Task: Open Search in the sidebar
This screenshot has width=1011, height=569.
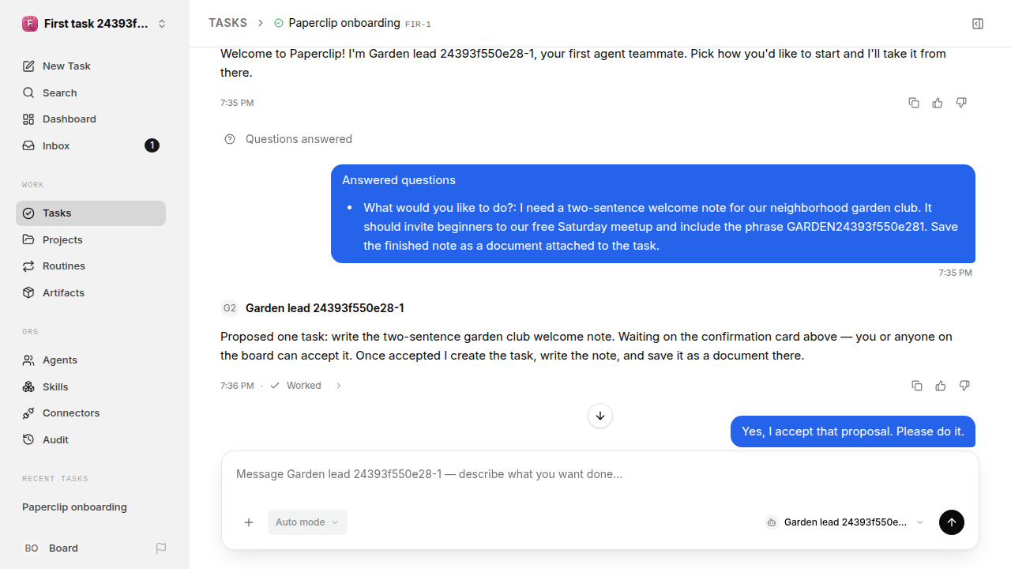Action: [91, 92]
